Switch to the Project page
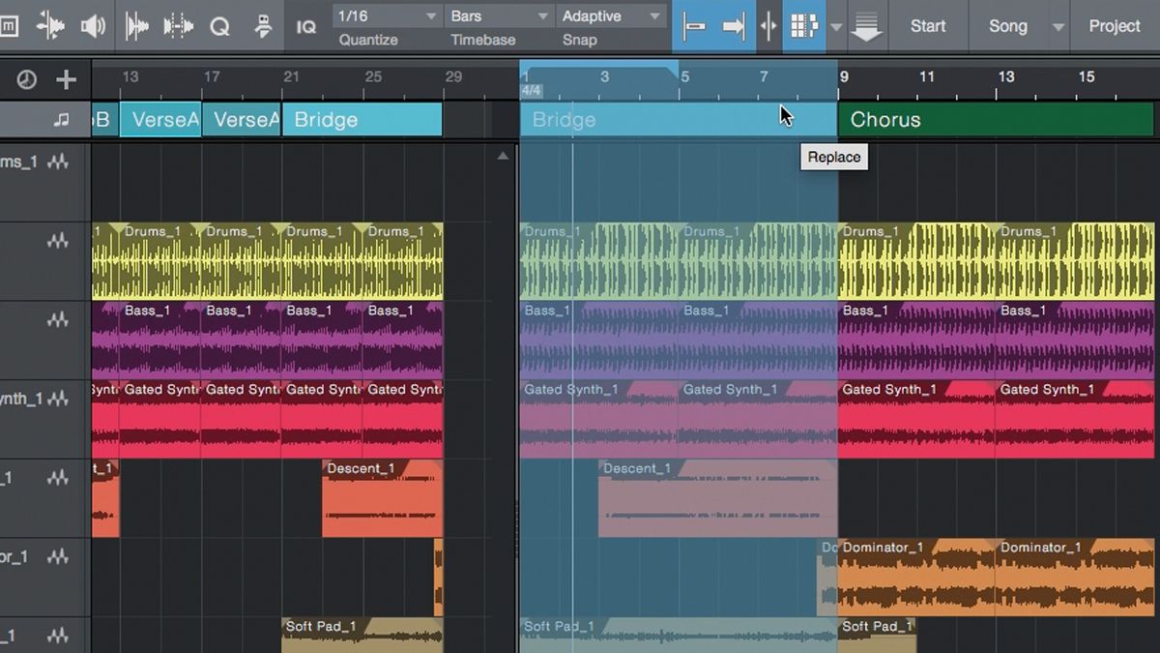The width and height of the screenshot is (1160, 653). point(1116,26)
